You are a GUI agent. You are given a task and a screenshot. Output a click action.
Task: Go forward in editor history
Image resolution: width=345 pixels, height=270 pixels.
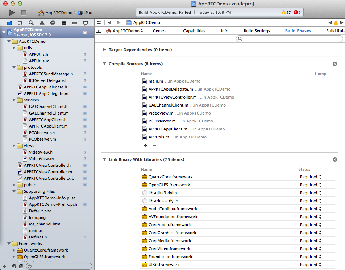[119, 22]
